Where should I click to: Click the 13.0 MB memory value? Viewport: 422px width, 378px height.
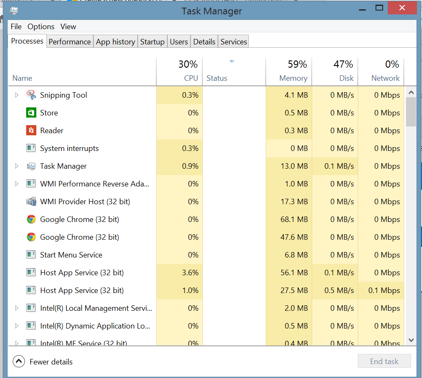click(x=294, y=166)
